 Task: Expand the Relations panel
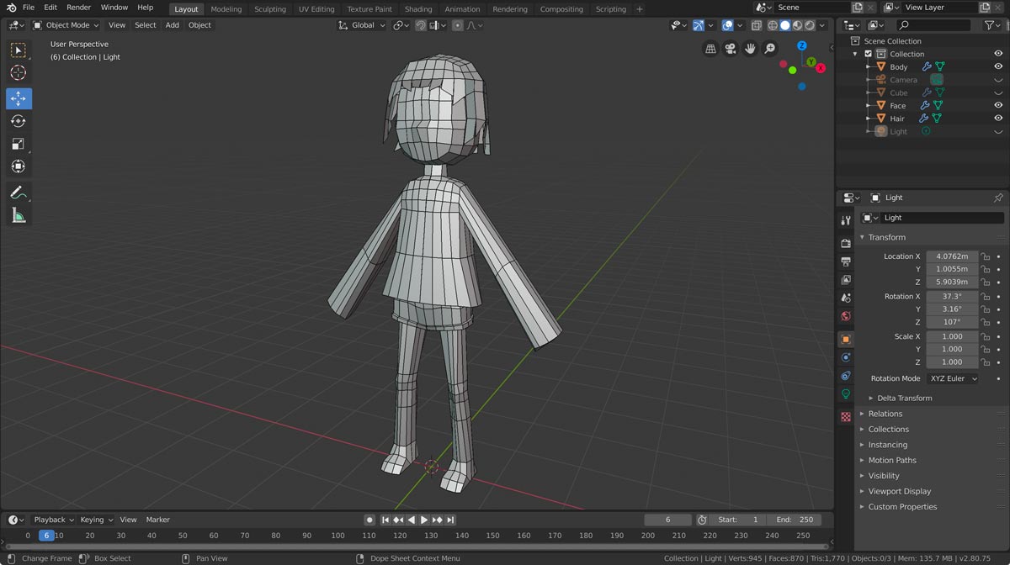[x=885, y=414]
